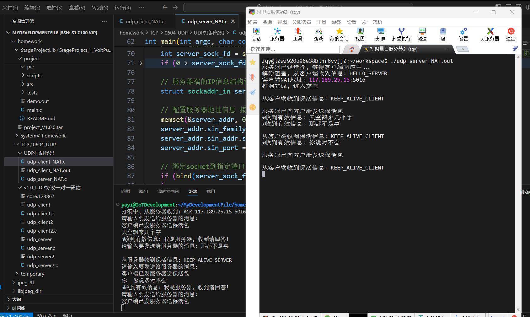Image resolution: width=530 pixels, height=317 pixels.
Task: Click the paperclip icon beside the terminal tabs
Action: tap(515, 48)
